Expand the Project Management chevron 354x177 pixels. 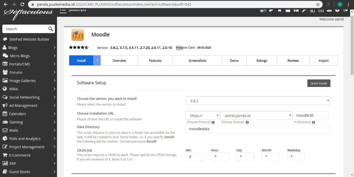click(54, 147)
